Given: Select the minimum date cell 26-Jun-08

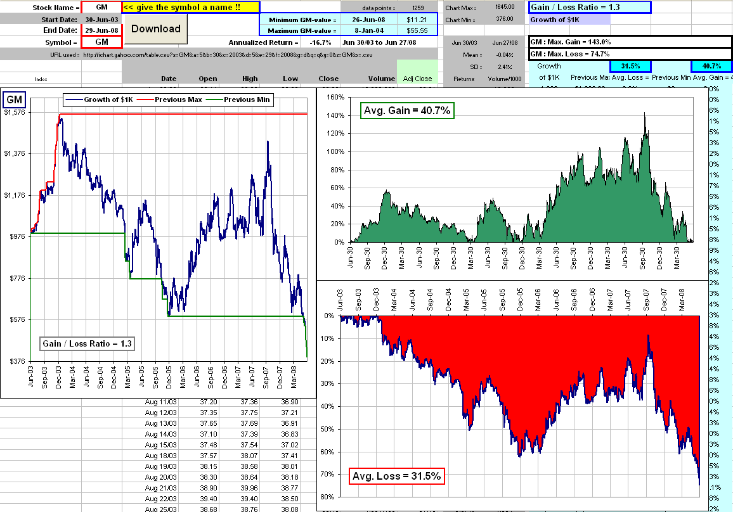Looking at the screenshot, I should pos(369,20).
